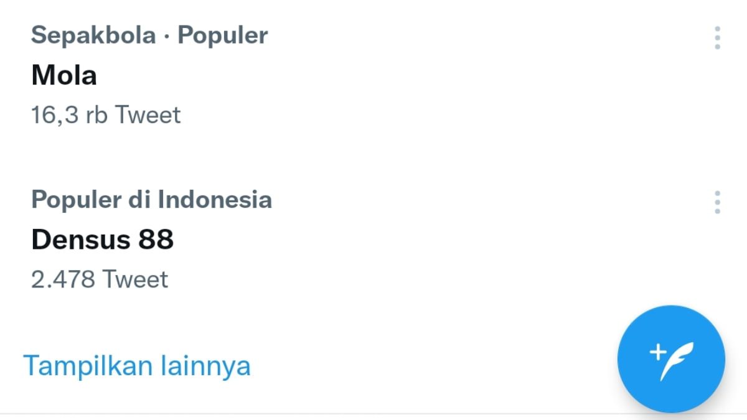Click the plus sign on the compose button

(657, 352)
